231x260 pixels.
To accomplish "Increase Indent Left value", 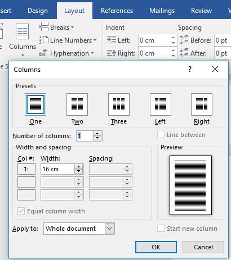I will tap(173, 38).
